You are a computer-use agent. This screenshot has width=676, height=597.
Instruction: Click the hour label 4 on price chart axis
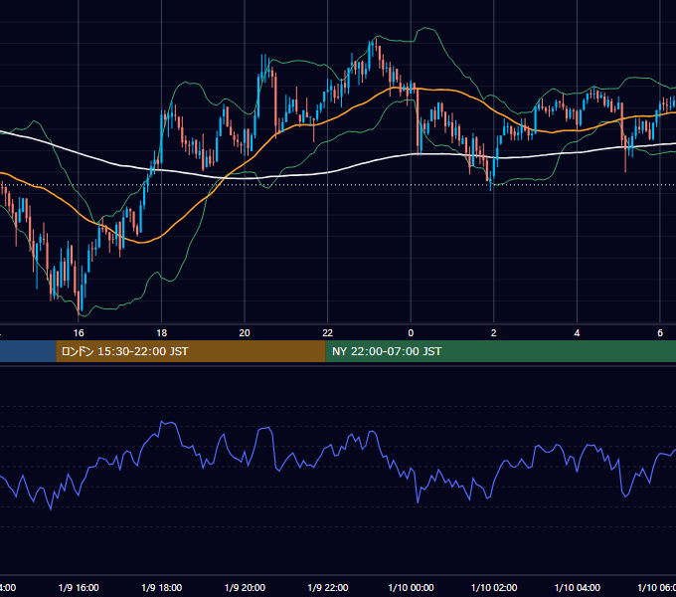click(x=577, y=333)
